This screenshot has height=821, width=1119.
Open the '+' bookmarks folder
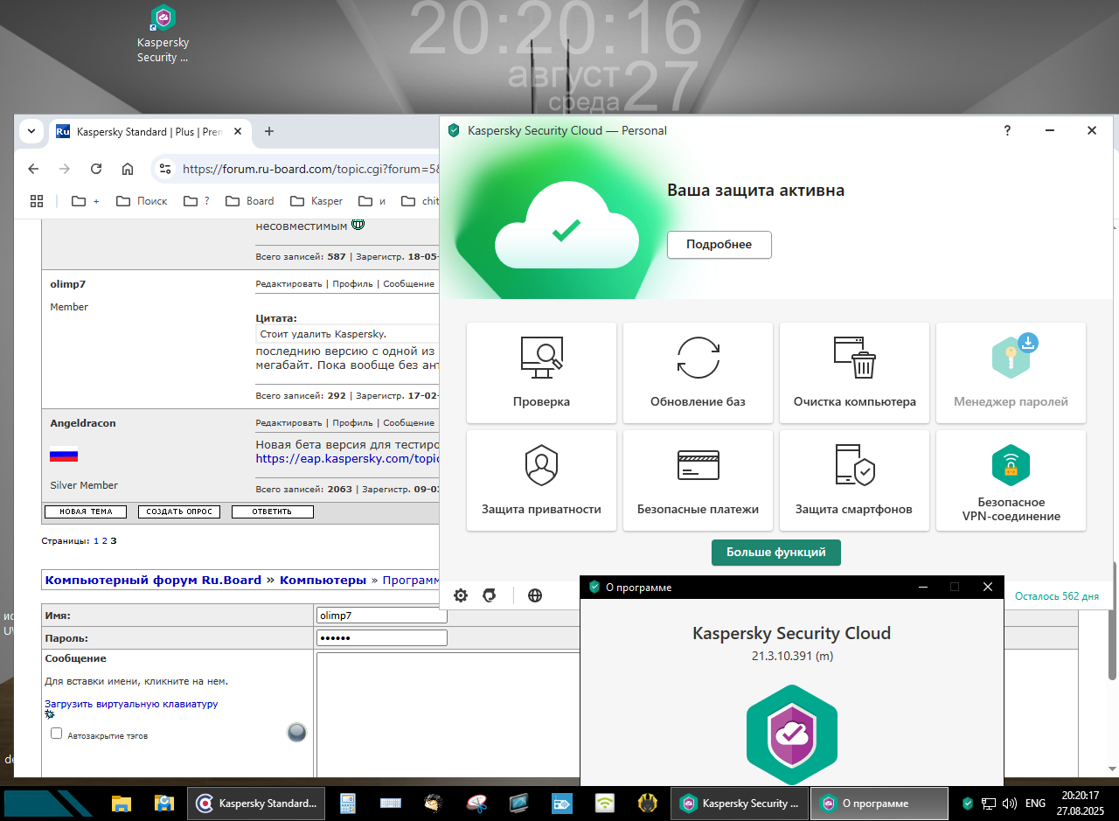[86, 201]
